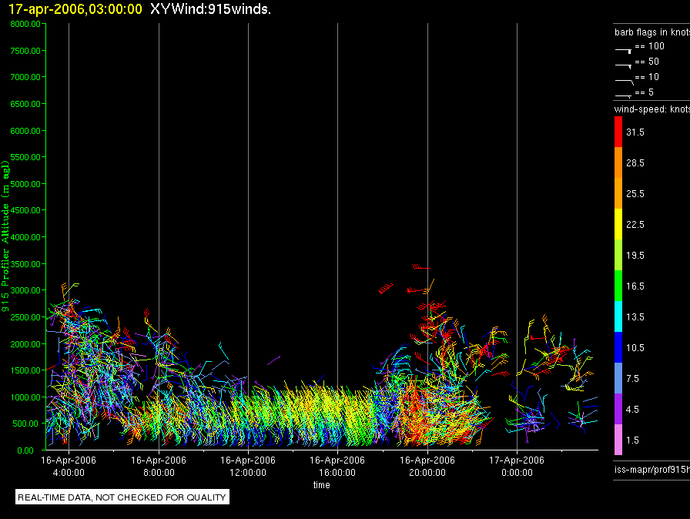
Task: Click the 'time' x-axis label
Action: pos(322,484)
